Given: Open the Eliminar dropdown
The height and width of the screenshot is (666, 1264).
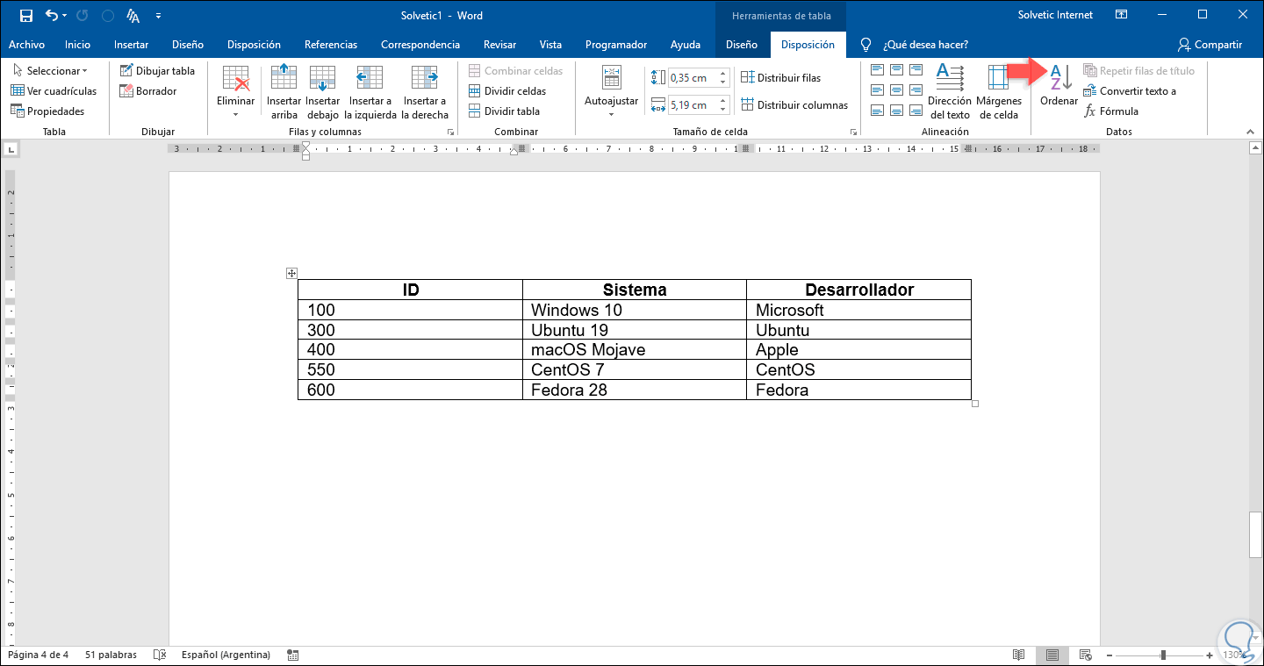Looking at the screenshot, I should click(236, 92).
